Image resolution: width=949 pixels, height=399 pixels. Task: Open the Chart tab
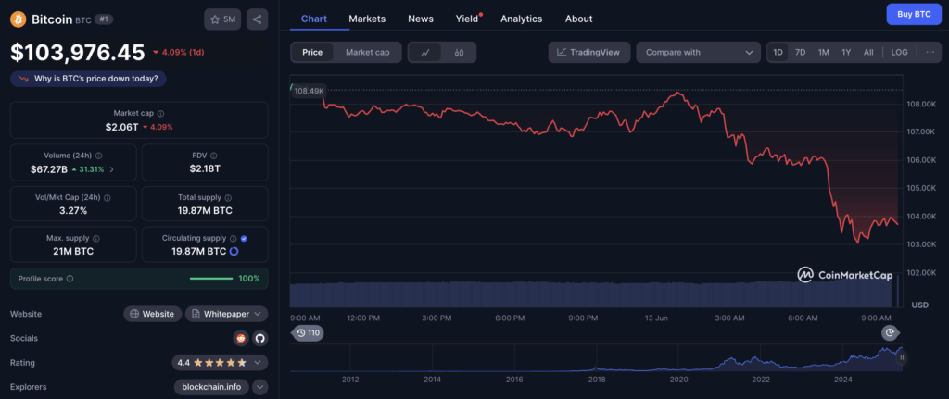314,19
